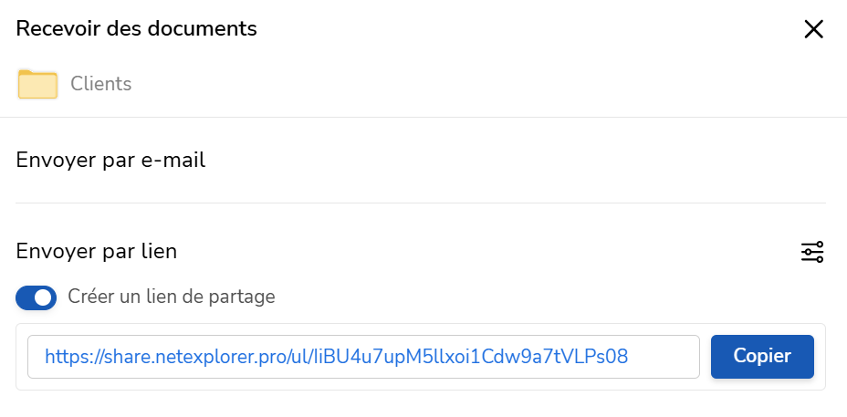Focus the share link URL field
This screenshot has width=847, height=417.
(x=363, y=357)
